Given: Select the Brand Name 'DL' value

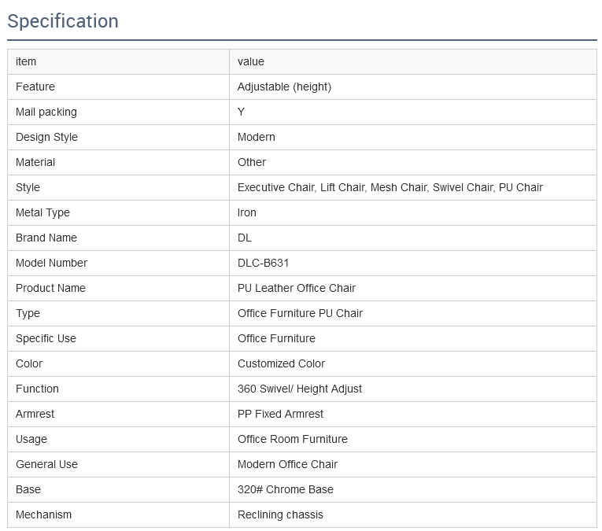Looking at the screenshot, I should tap(245, 238).
